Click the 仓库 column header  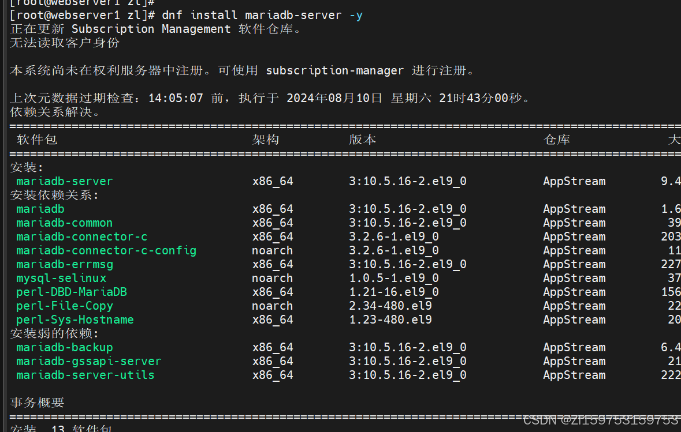point(557,140)
